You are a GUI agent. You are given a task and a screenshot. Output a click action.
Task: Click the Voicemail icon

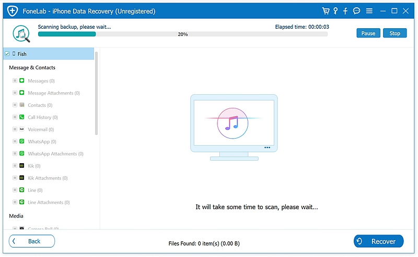[x=22, y=129]
